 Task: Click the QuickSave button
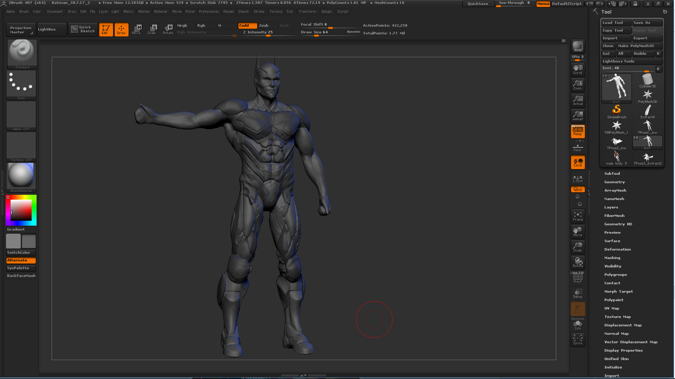coord(478,4)
